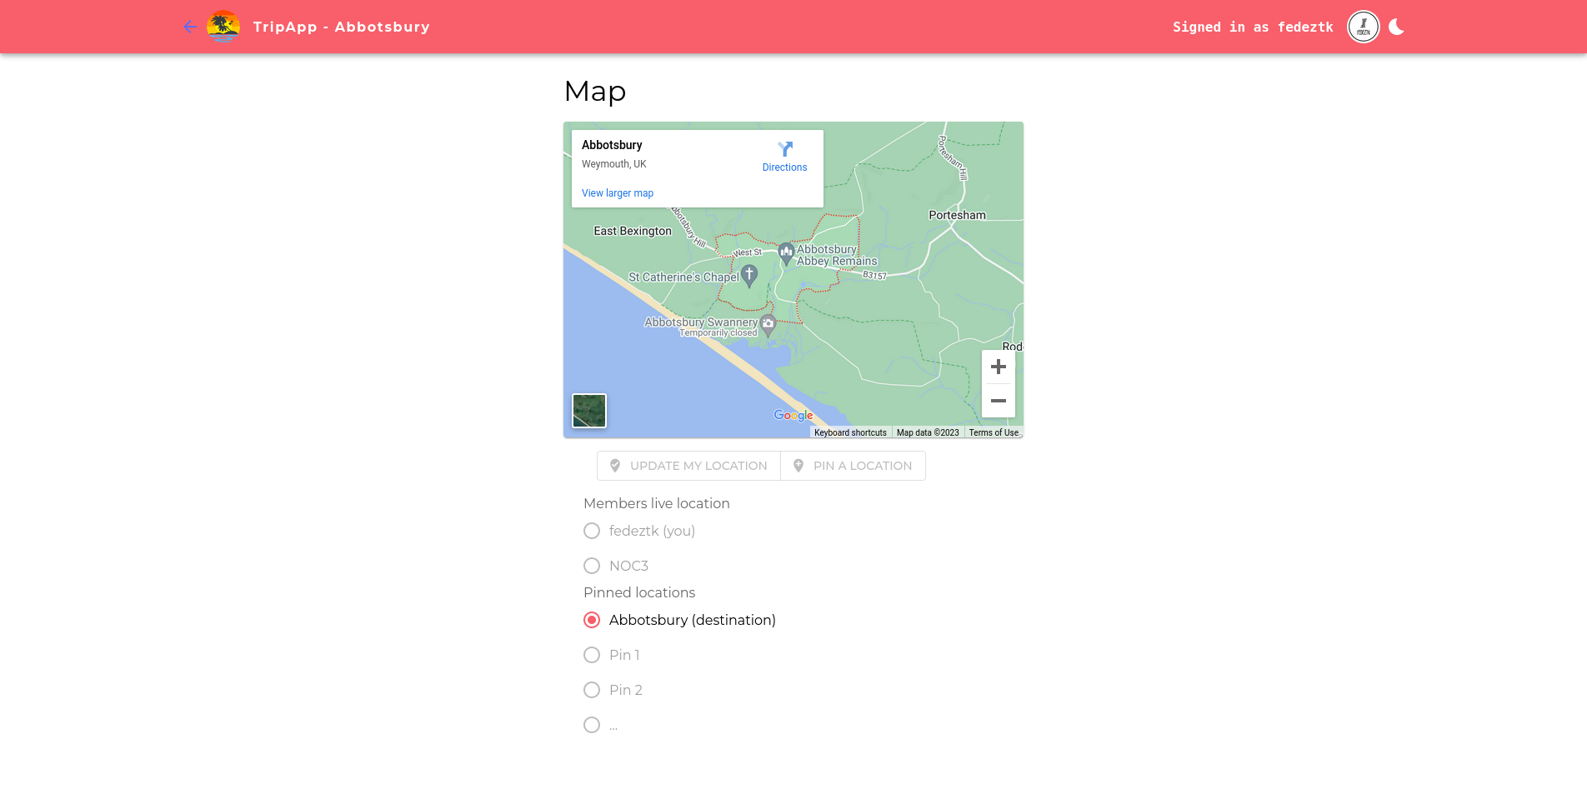
Task: Open Terms of Use
Action: [993, 432]
